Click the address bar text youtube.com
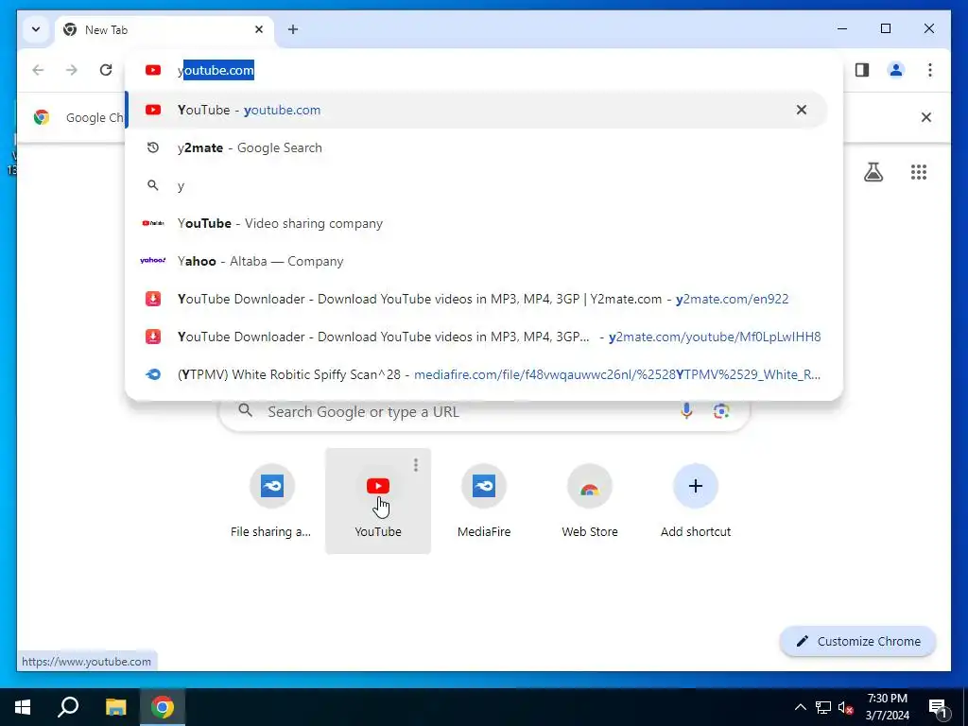The width and height of the screenshot is (968, 726). 216,70
